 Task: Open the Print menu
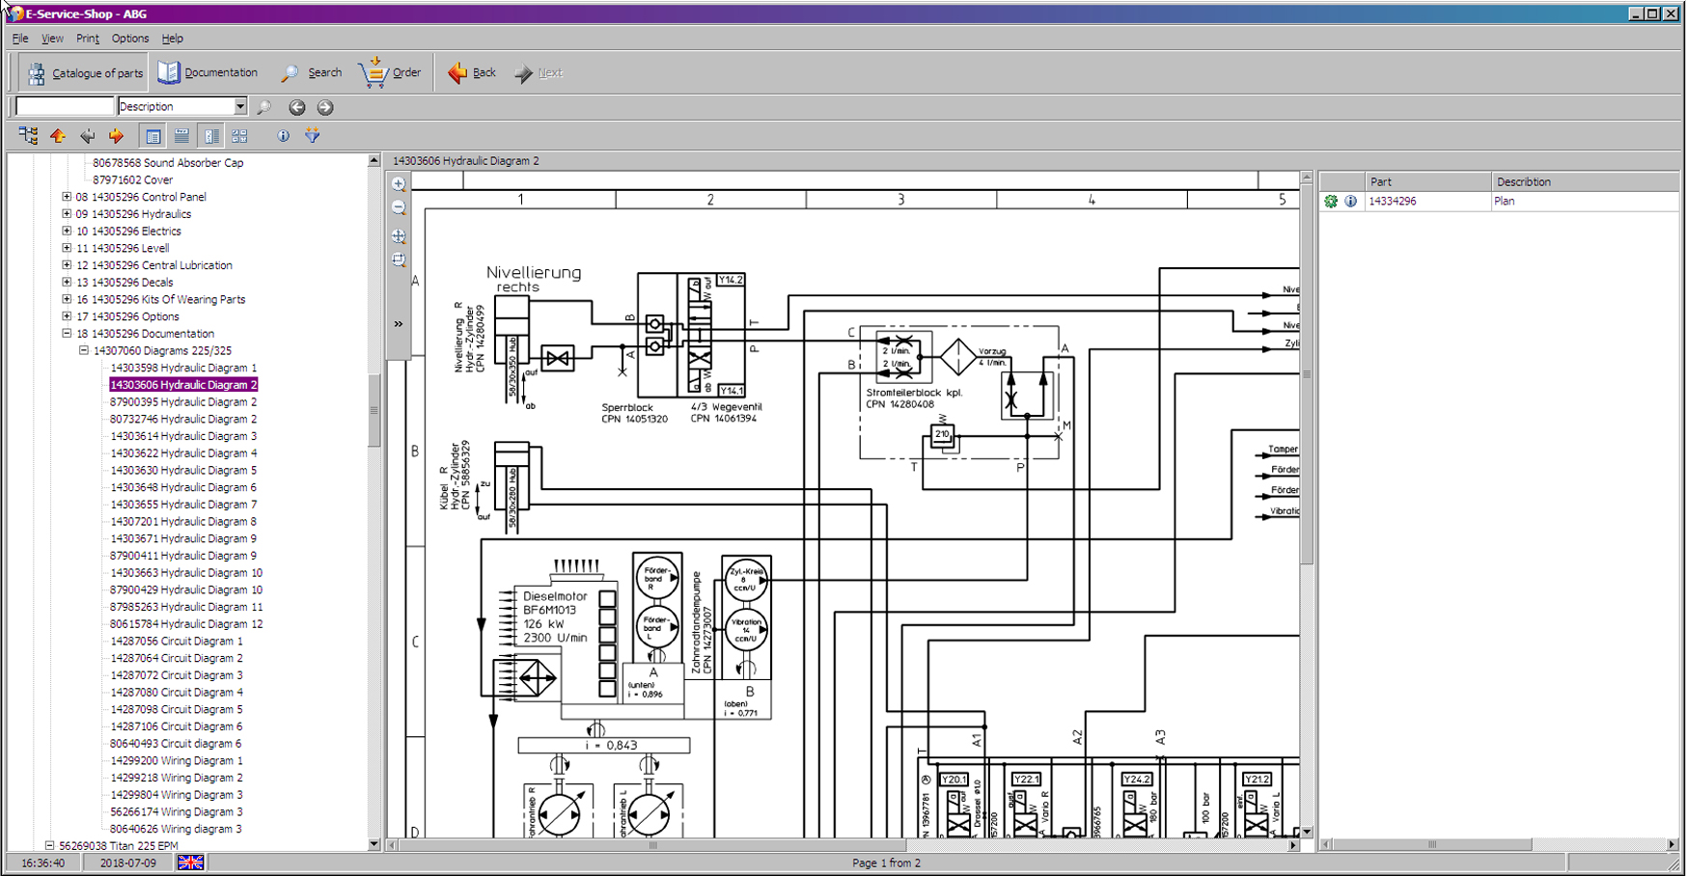point(87,39)
